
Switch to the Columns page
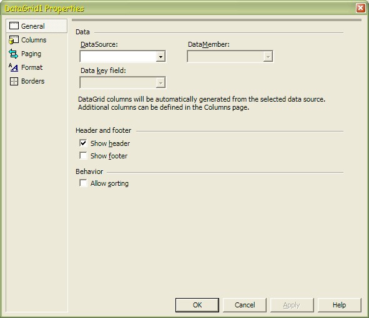tap(34, 40)
